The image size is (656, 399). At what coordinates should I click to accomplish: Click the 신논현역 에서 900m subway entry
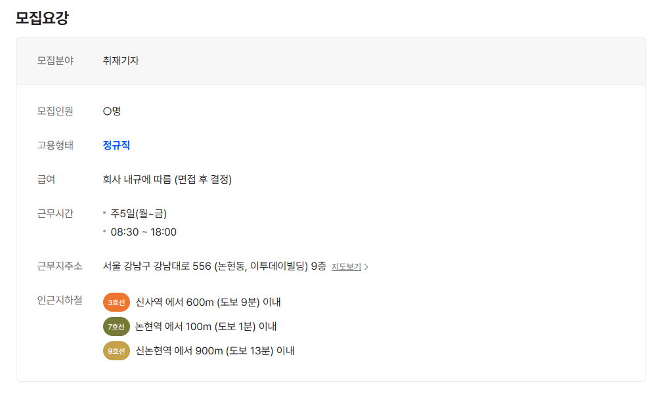(x=215, y=351)
